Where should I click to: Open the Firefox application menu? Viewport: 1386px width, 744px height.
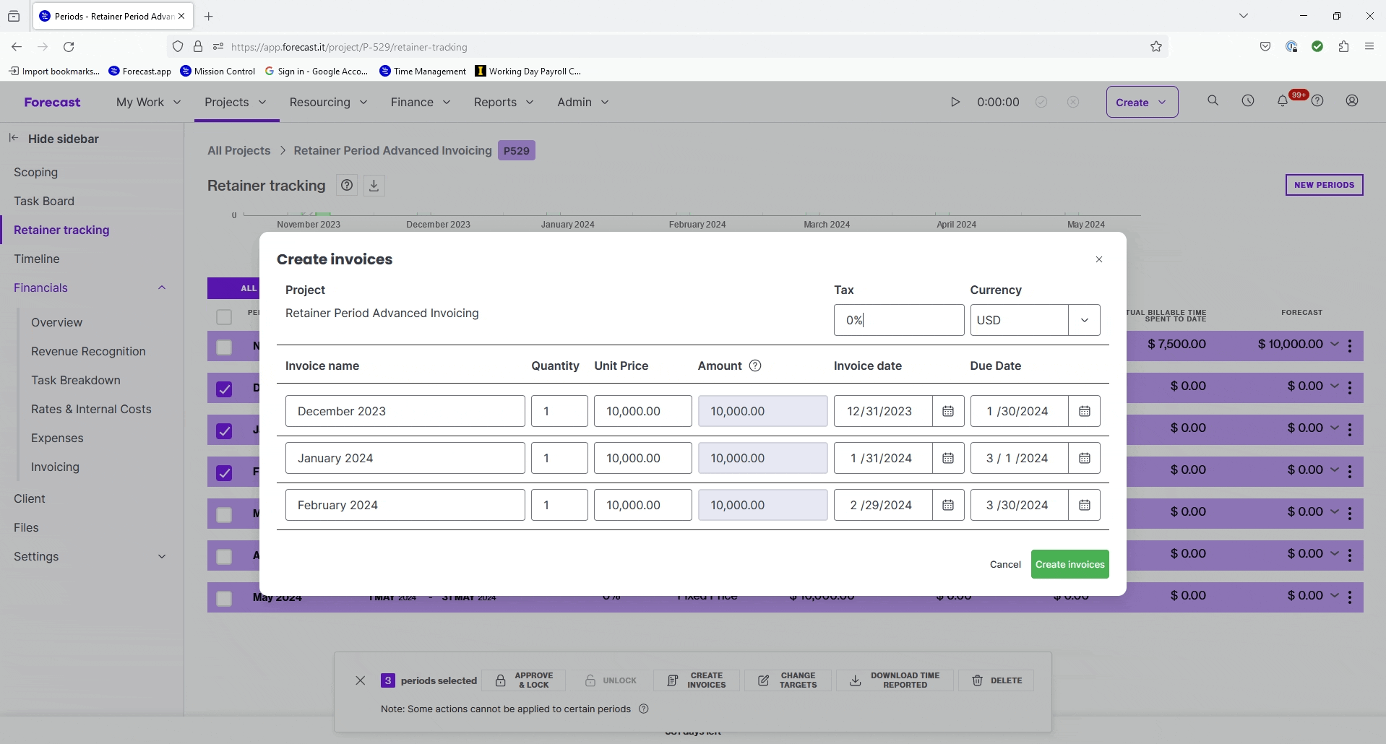click(1369, 47)
